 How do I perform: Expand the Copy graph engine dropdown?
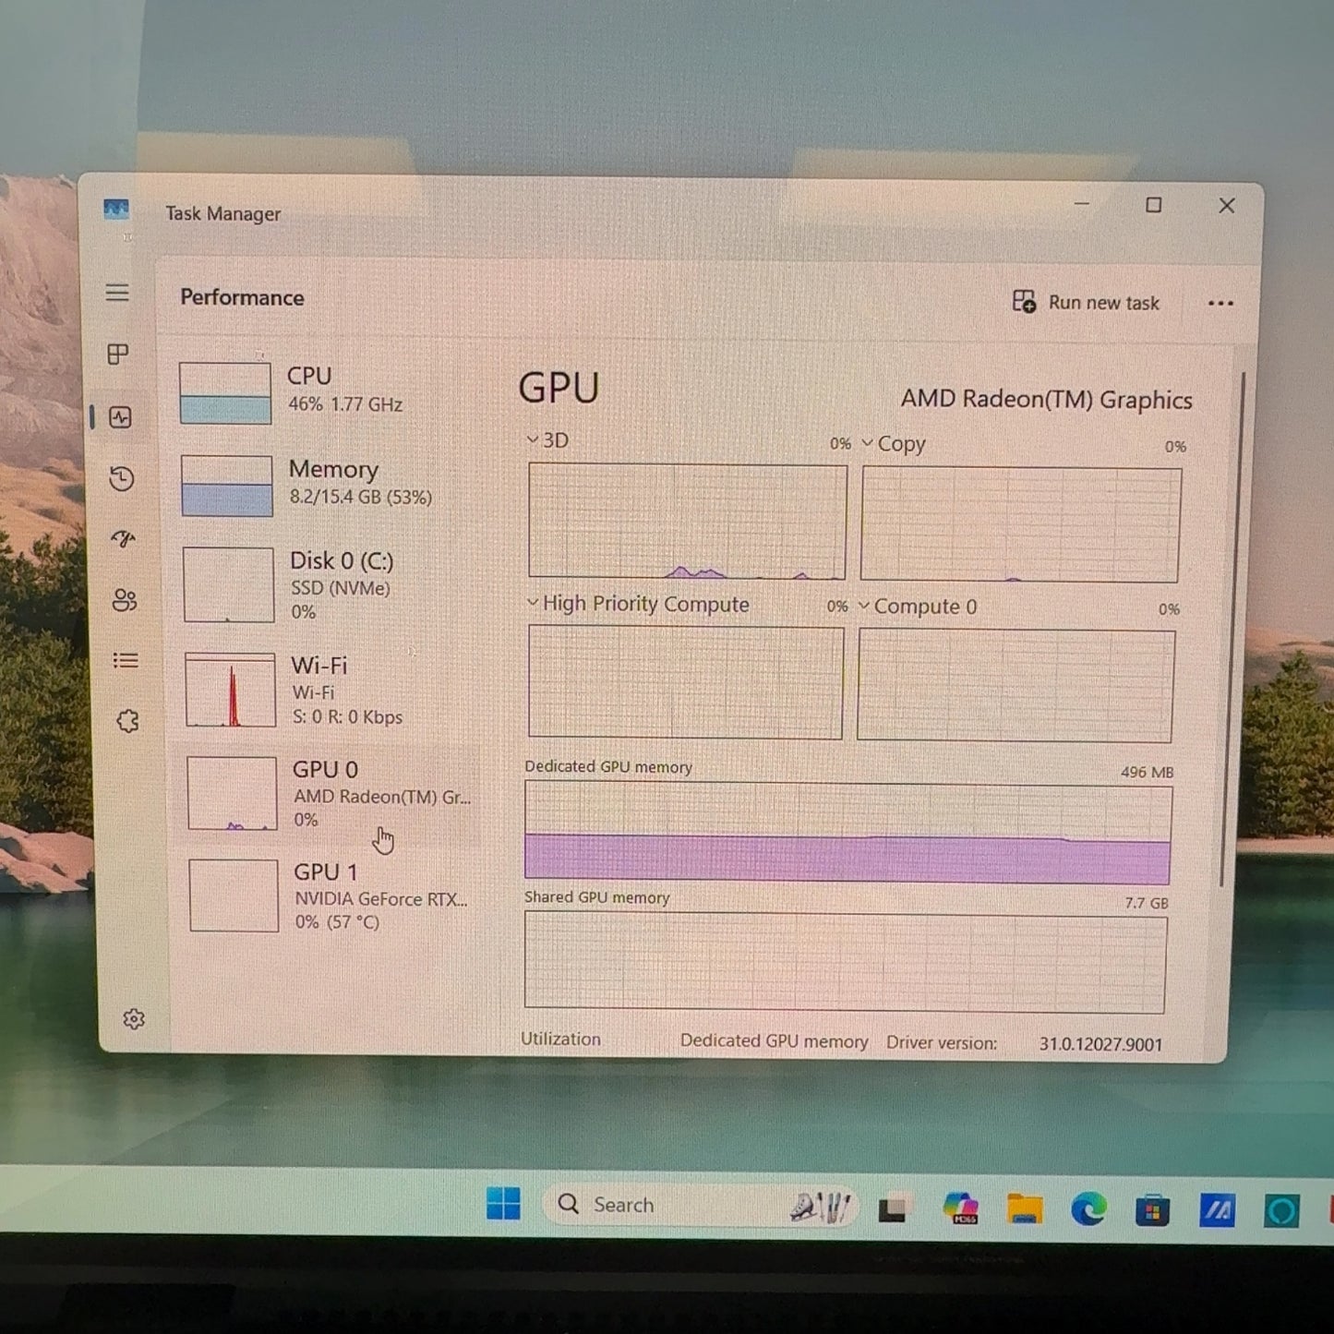pos(868,444)
